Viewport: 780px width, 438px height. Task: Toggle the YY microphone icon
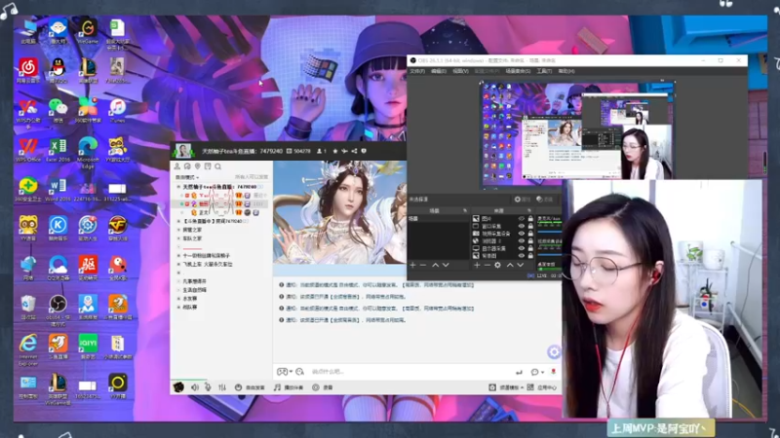point(208,387)
